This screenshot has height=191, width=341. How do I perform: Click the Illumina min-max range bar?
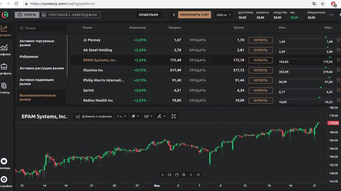[x=306, y=68]
